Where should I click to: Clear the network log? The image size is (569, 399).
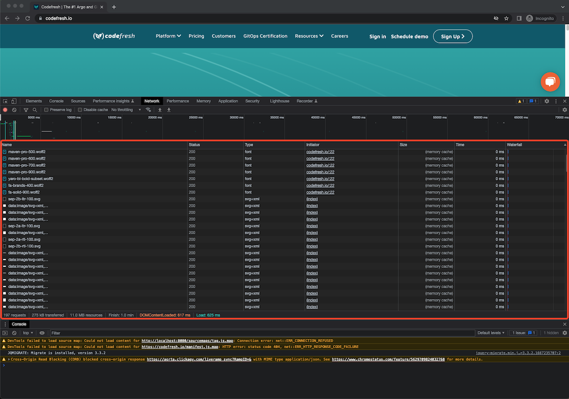click(x=14, y=110)
